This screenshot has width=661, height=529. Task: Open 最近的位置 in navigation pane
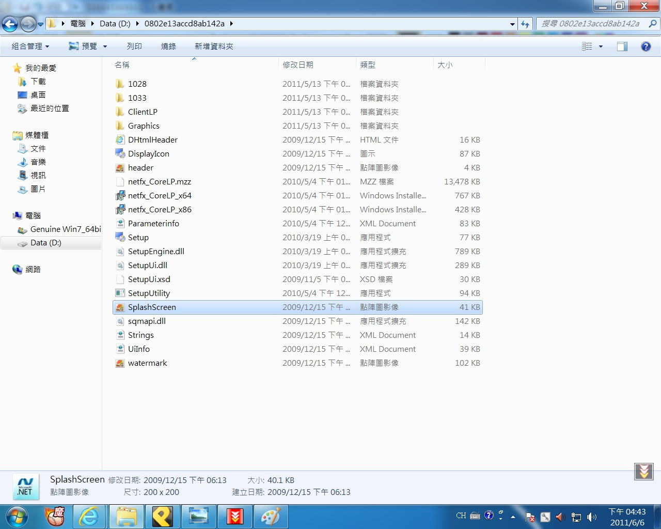tap(50, 108)
